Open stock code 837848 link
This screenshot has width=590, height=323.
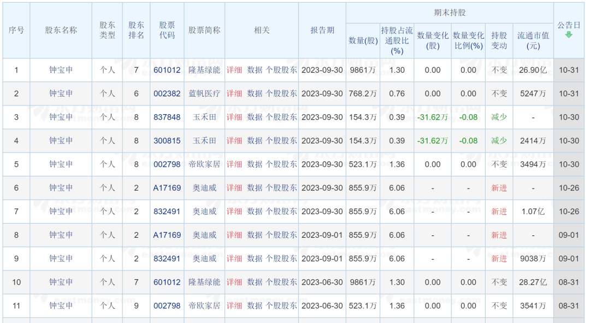pos(167,117)
